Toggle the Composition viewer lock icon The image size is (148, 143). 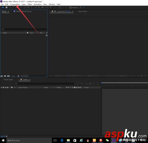tap(55, 11)
